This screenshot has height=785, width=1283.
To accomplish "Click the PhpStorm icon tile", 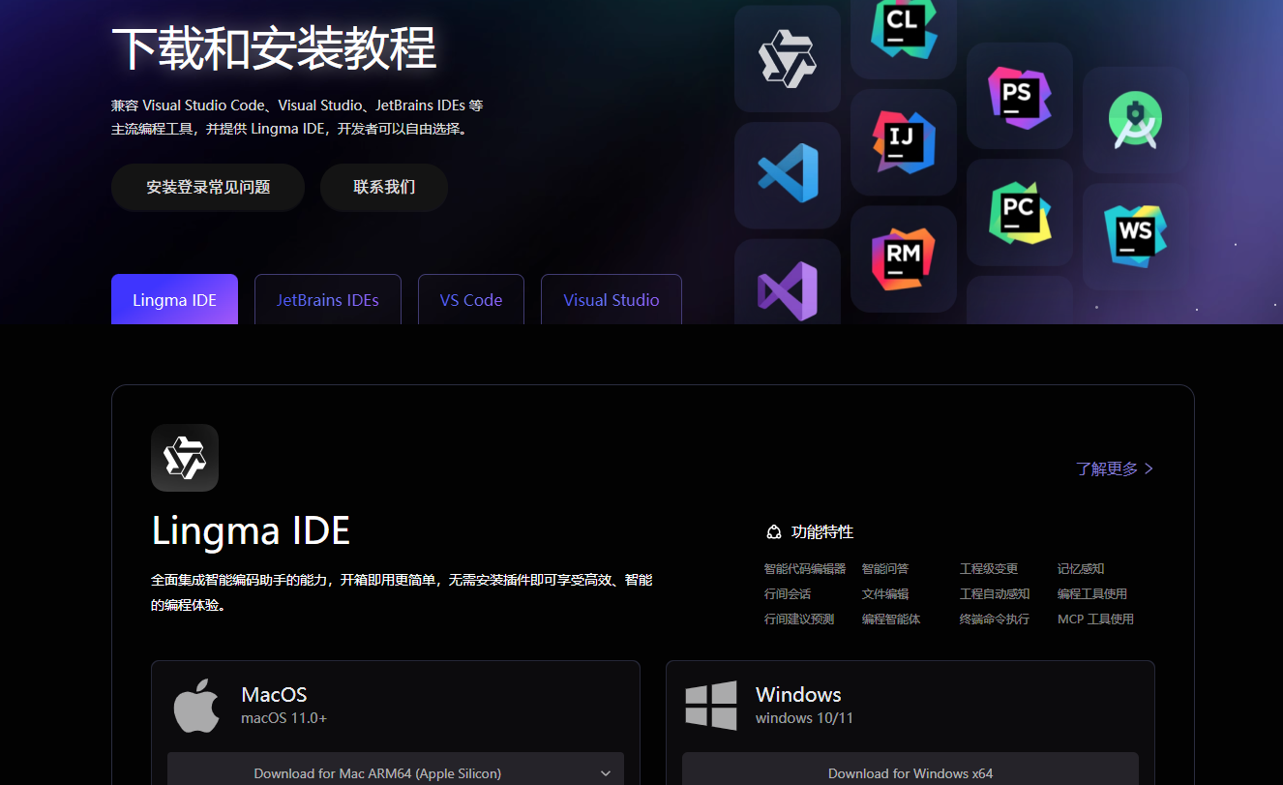I will 1019,96.
